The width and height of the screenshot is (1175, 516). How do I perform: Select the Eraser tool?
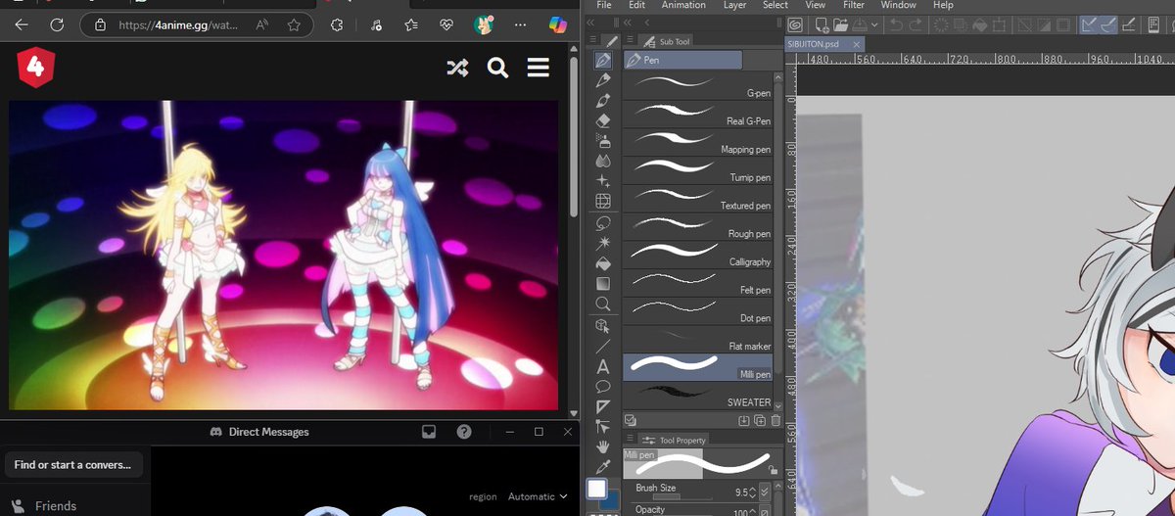click(x=603, y=120)
